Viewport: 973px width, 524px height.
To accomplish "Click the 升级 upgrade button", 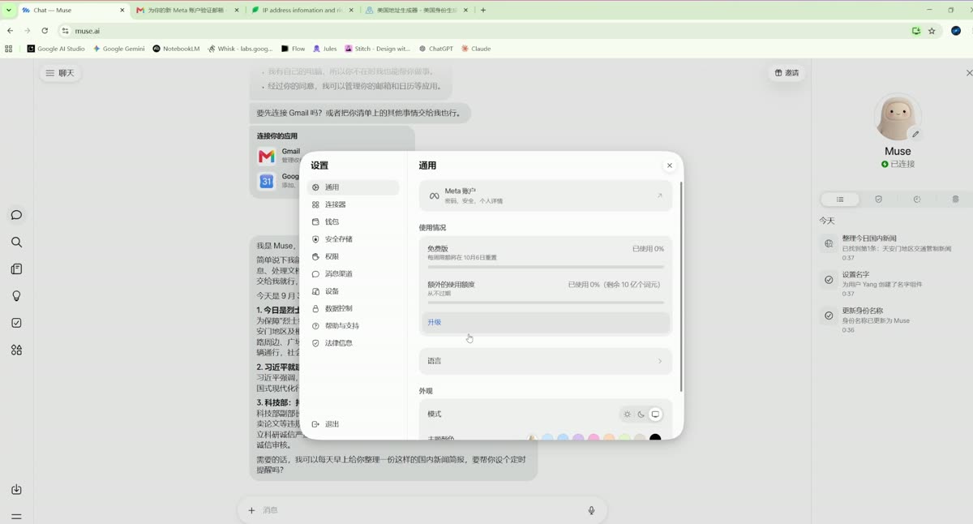I will click(546, 323).
